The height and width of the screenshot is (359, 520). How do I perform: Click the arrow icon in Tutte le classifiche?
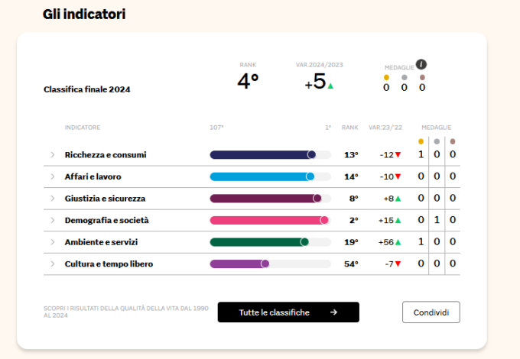(333, 312)
